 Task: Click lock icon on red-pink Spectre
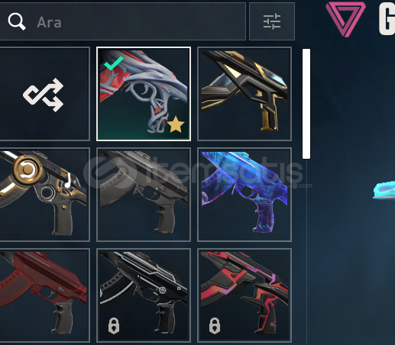pyautogui.click(x=215, y=325)
